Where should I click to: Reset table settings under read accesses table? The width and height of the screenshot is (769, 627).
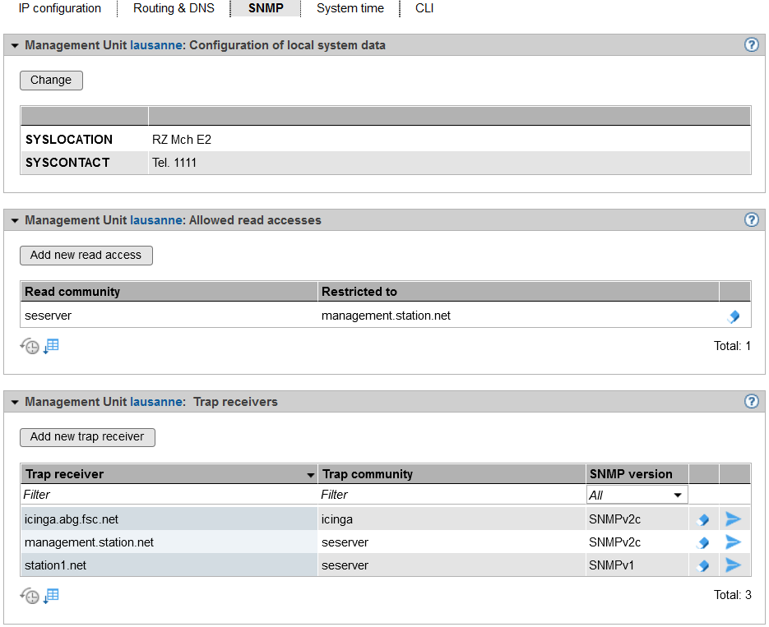tap(30, 347)
